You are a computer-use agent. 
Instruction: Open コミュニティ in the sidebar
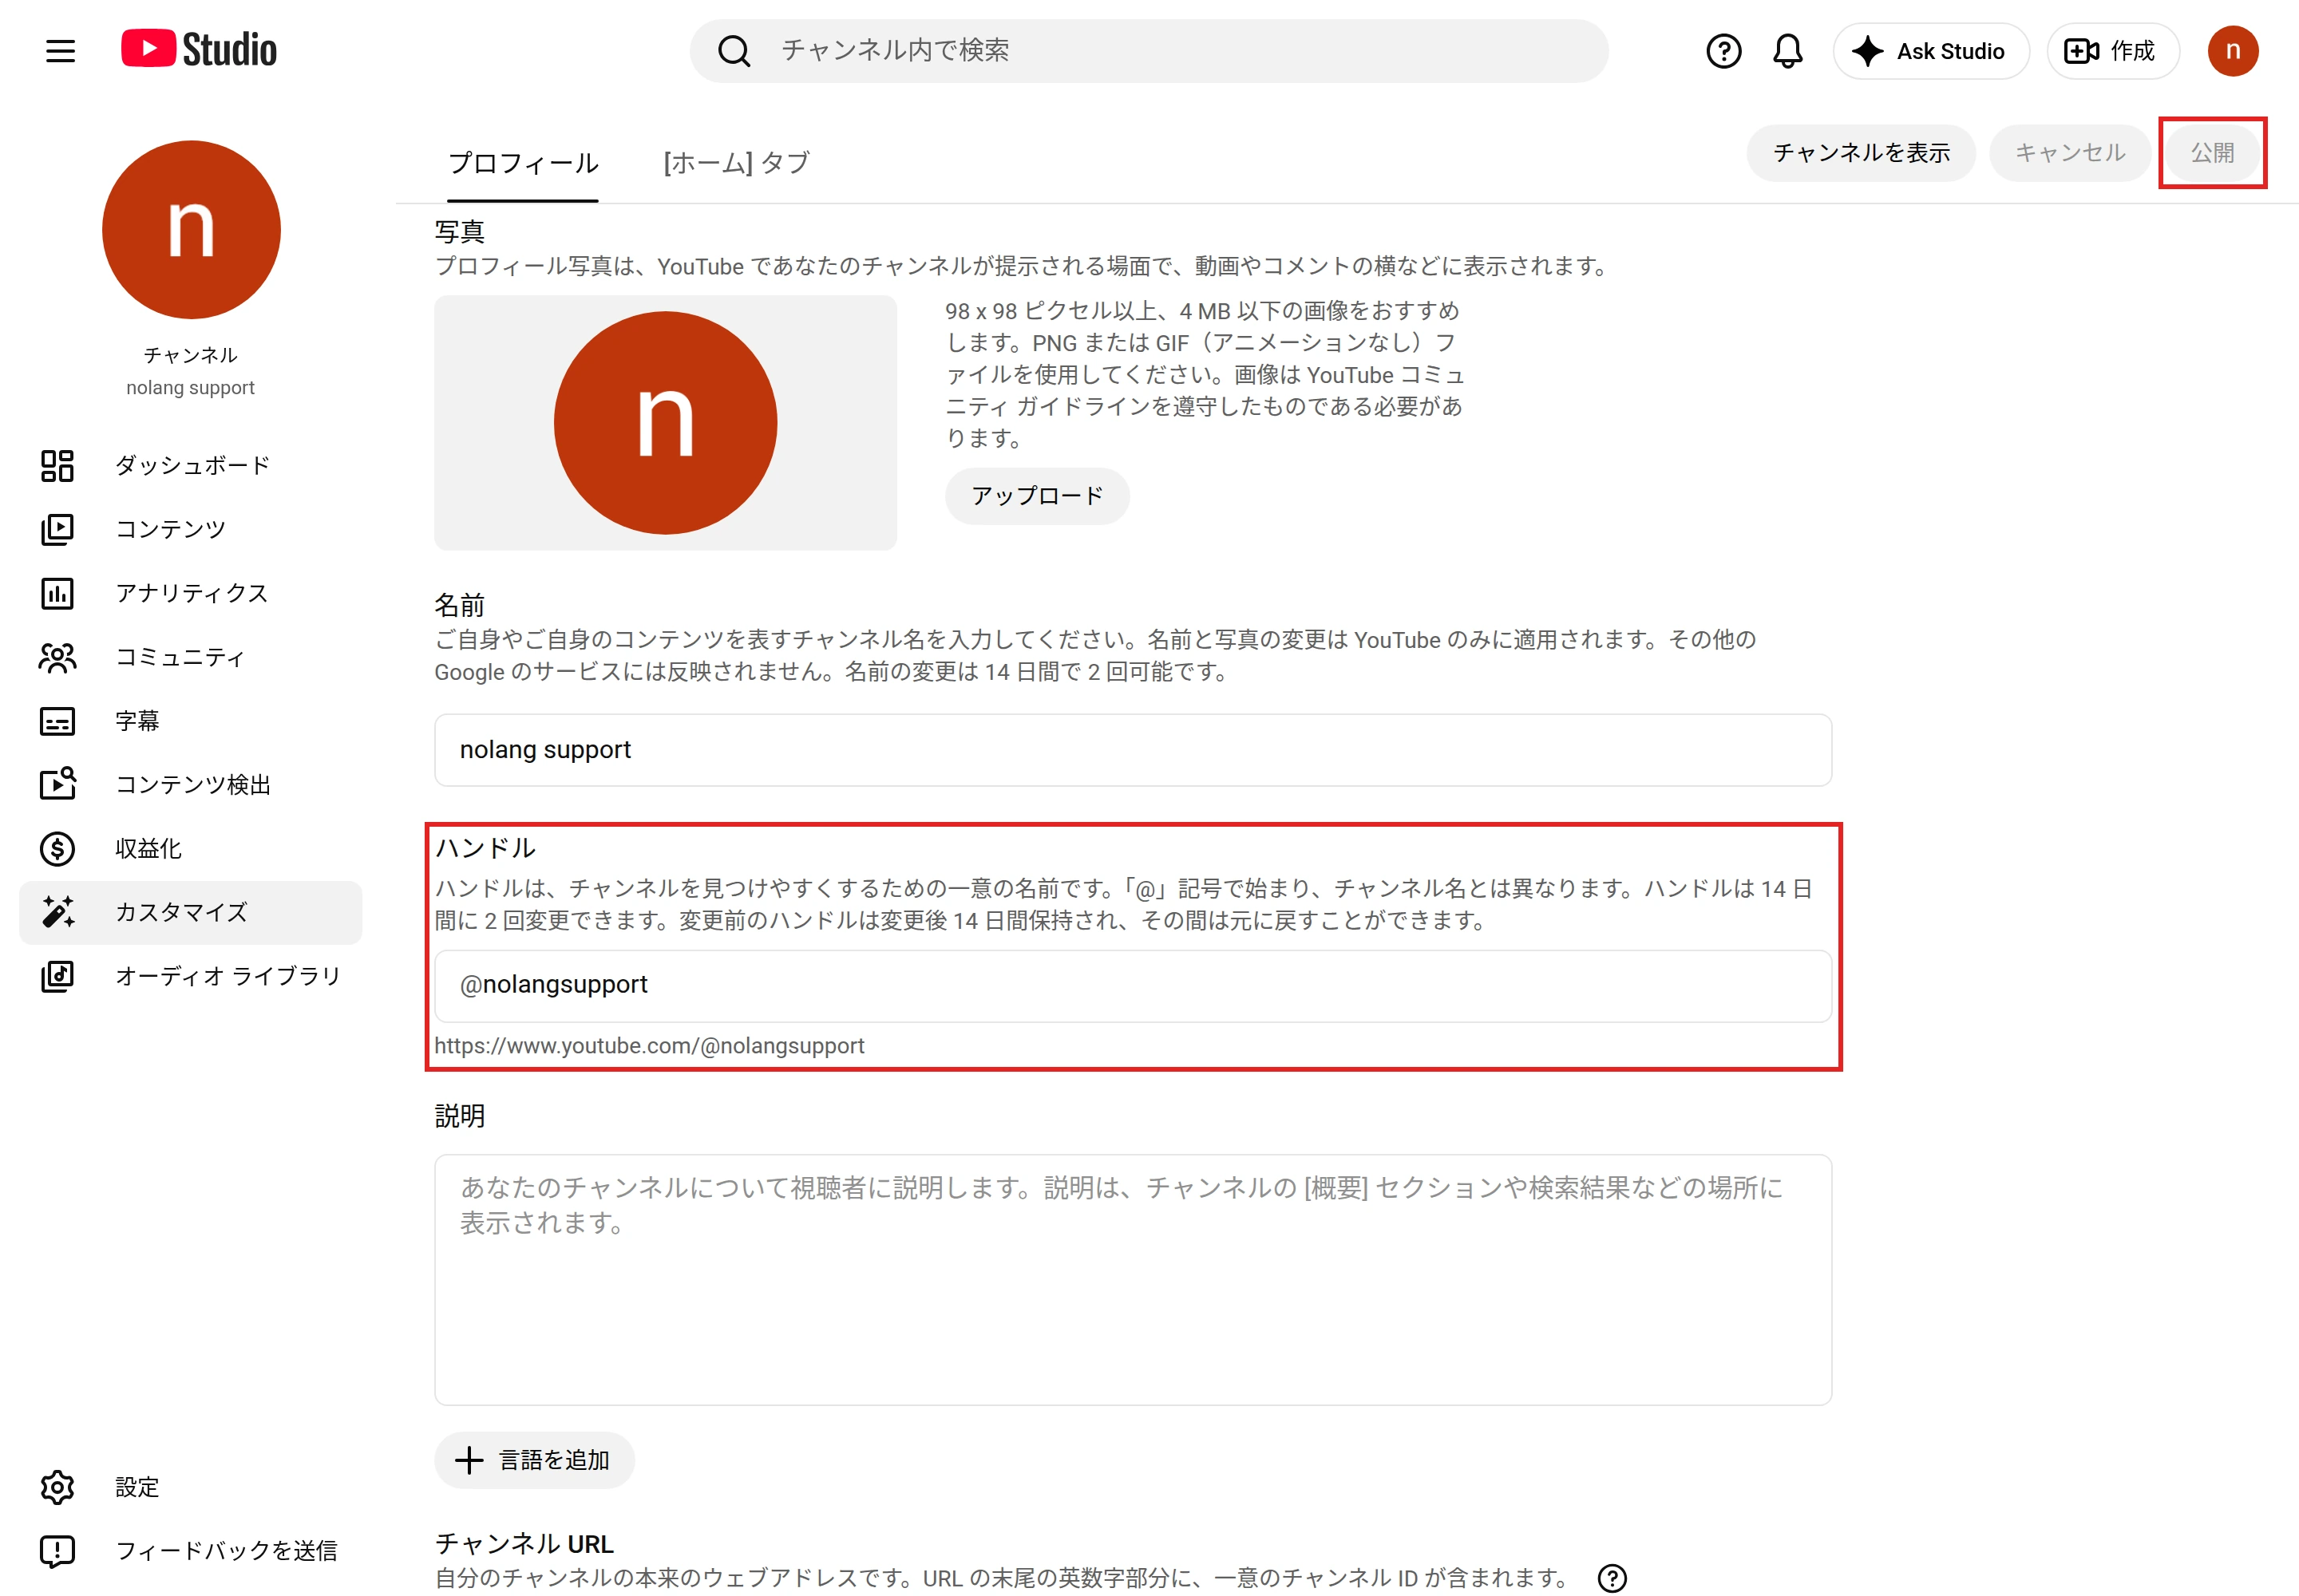tap(190, 657)
